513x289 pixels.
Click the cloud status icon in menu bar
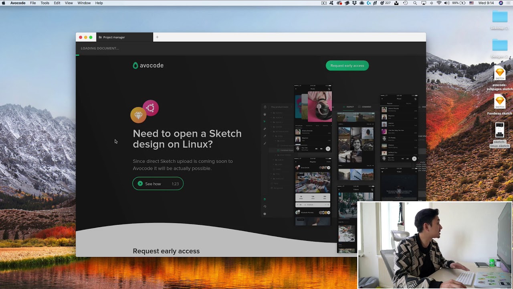(x=362, y=3)
